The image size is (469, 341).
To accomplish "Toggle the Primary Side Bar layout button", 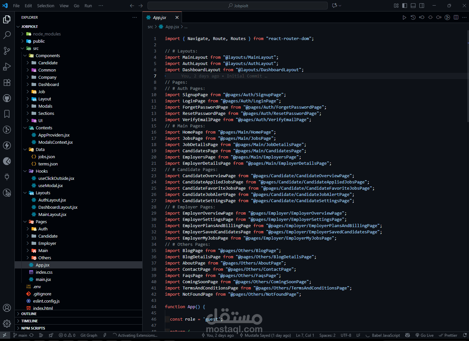I will click(405, 6).
